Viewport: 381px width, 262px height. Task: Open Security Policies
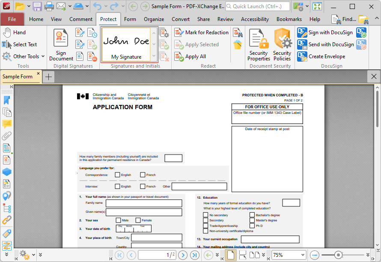click(282, 45)
